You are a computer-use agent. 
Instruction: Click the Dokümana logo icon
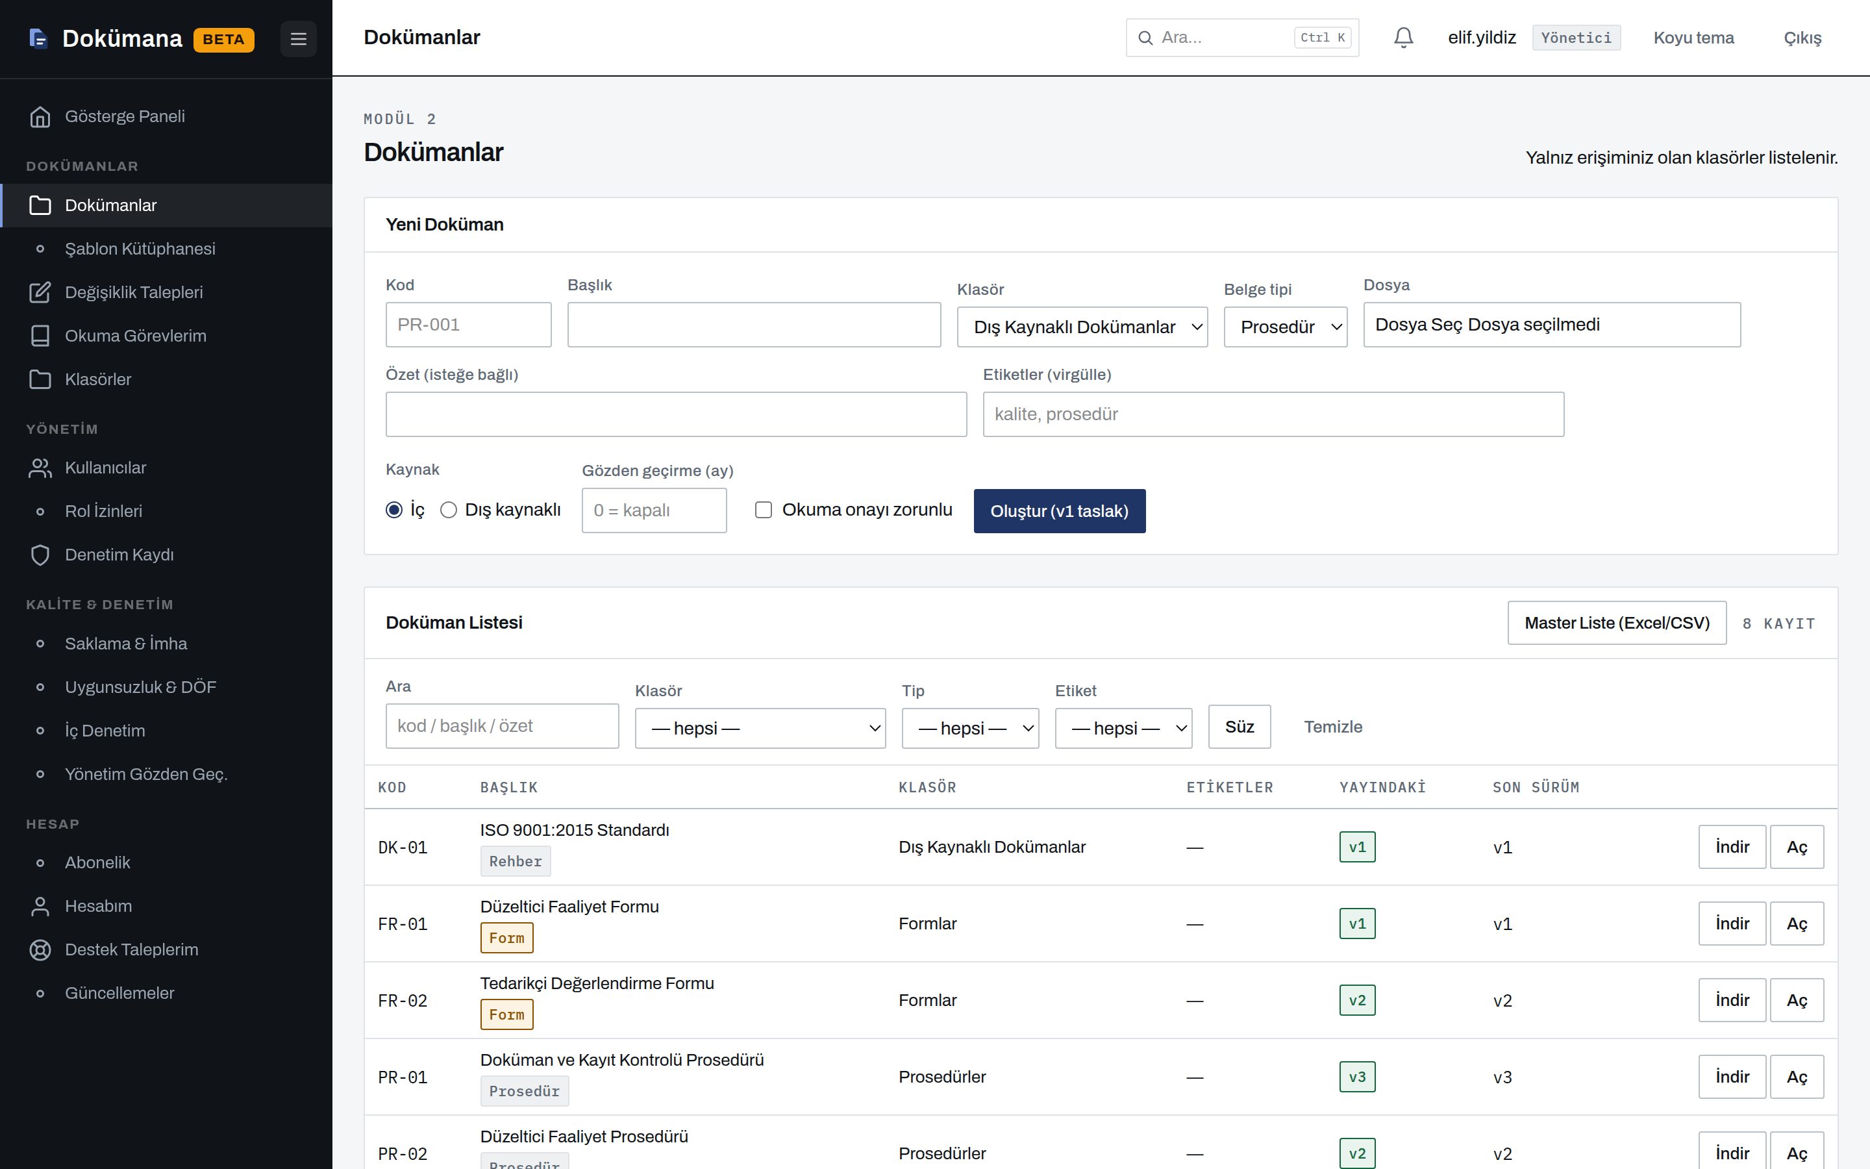click(38, 38)
